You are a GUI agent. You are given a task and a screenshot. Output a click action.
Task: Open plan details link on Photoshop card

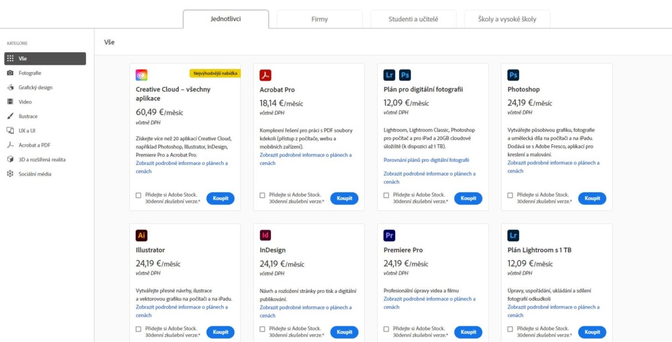pyautogui.click(x=554, y=167)
